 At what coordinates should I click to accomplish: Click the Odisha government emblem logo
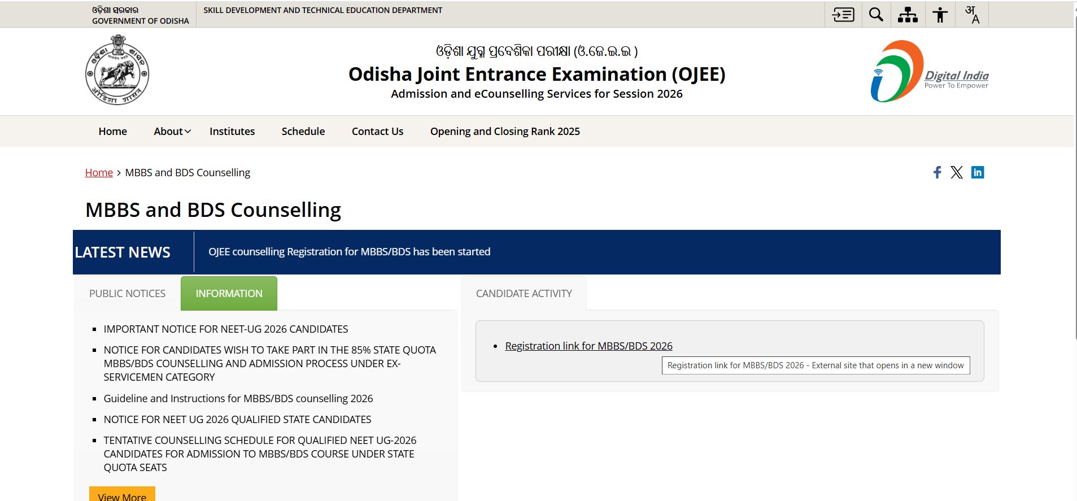[x=117, y=70]
